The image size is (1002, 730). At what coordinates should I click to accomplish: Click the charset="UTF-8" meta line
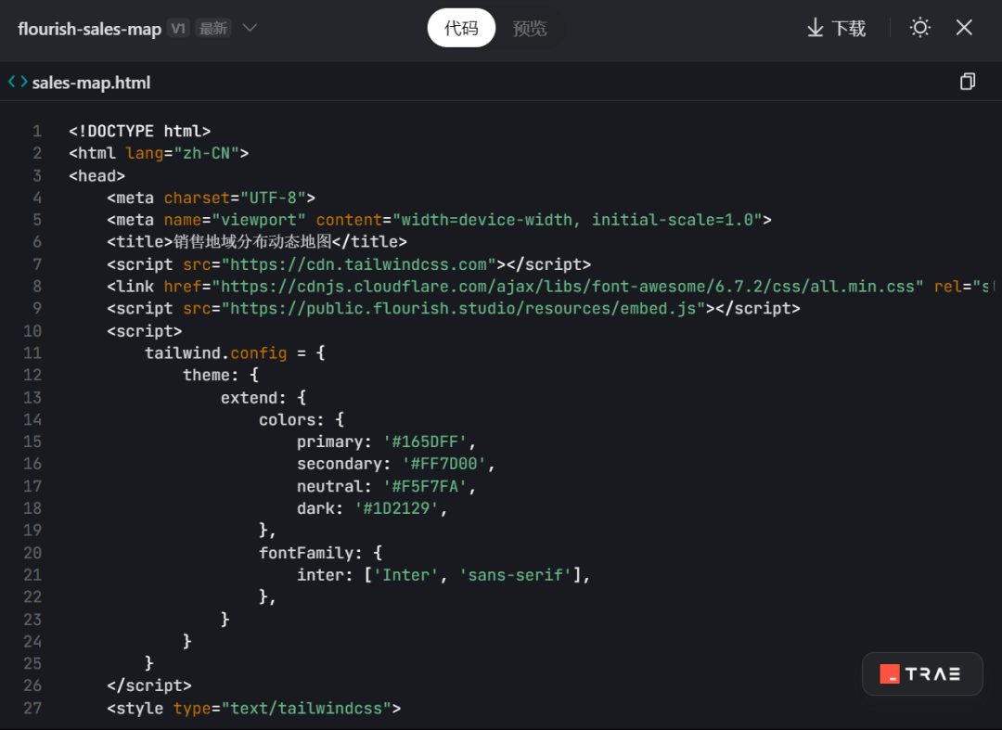(211, 198)
